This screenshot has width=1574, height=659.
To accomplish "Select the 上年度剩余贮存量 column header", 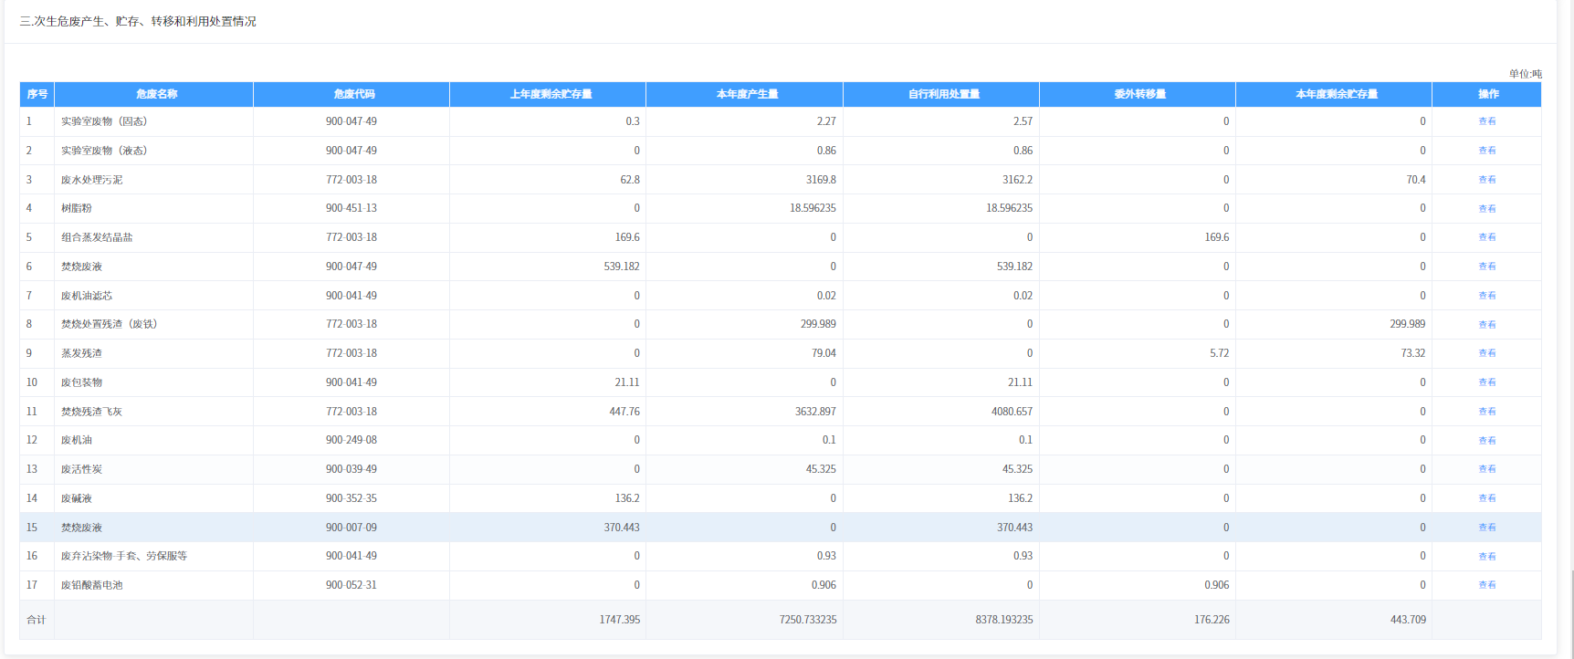I will (x=551, y=94).
